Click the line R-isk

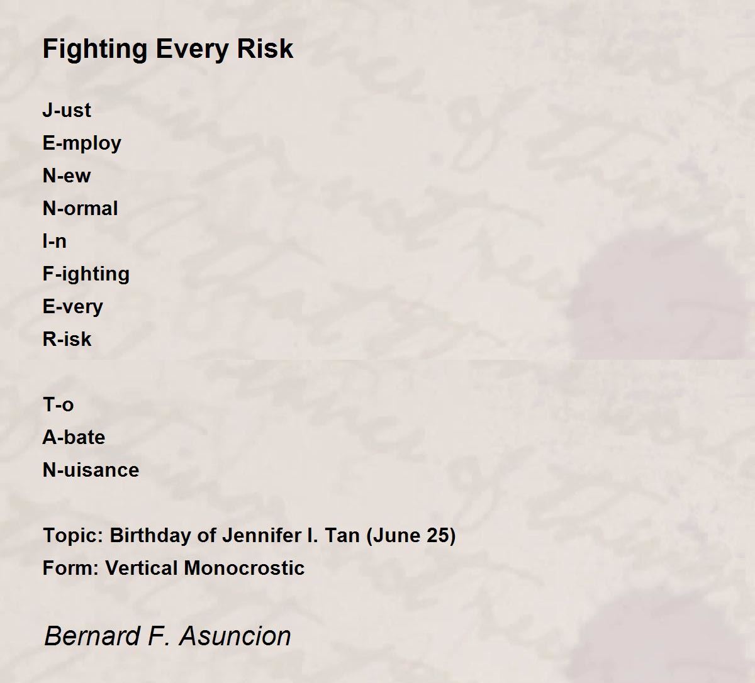coord(67,339)
